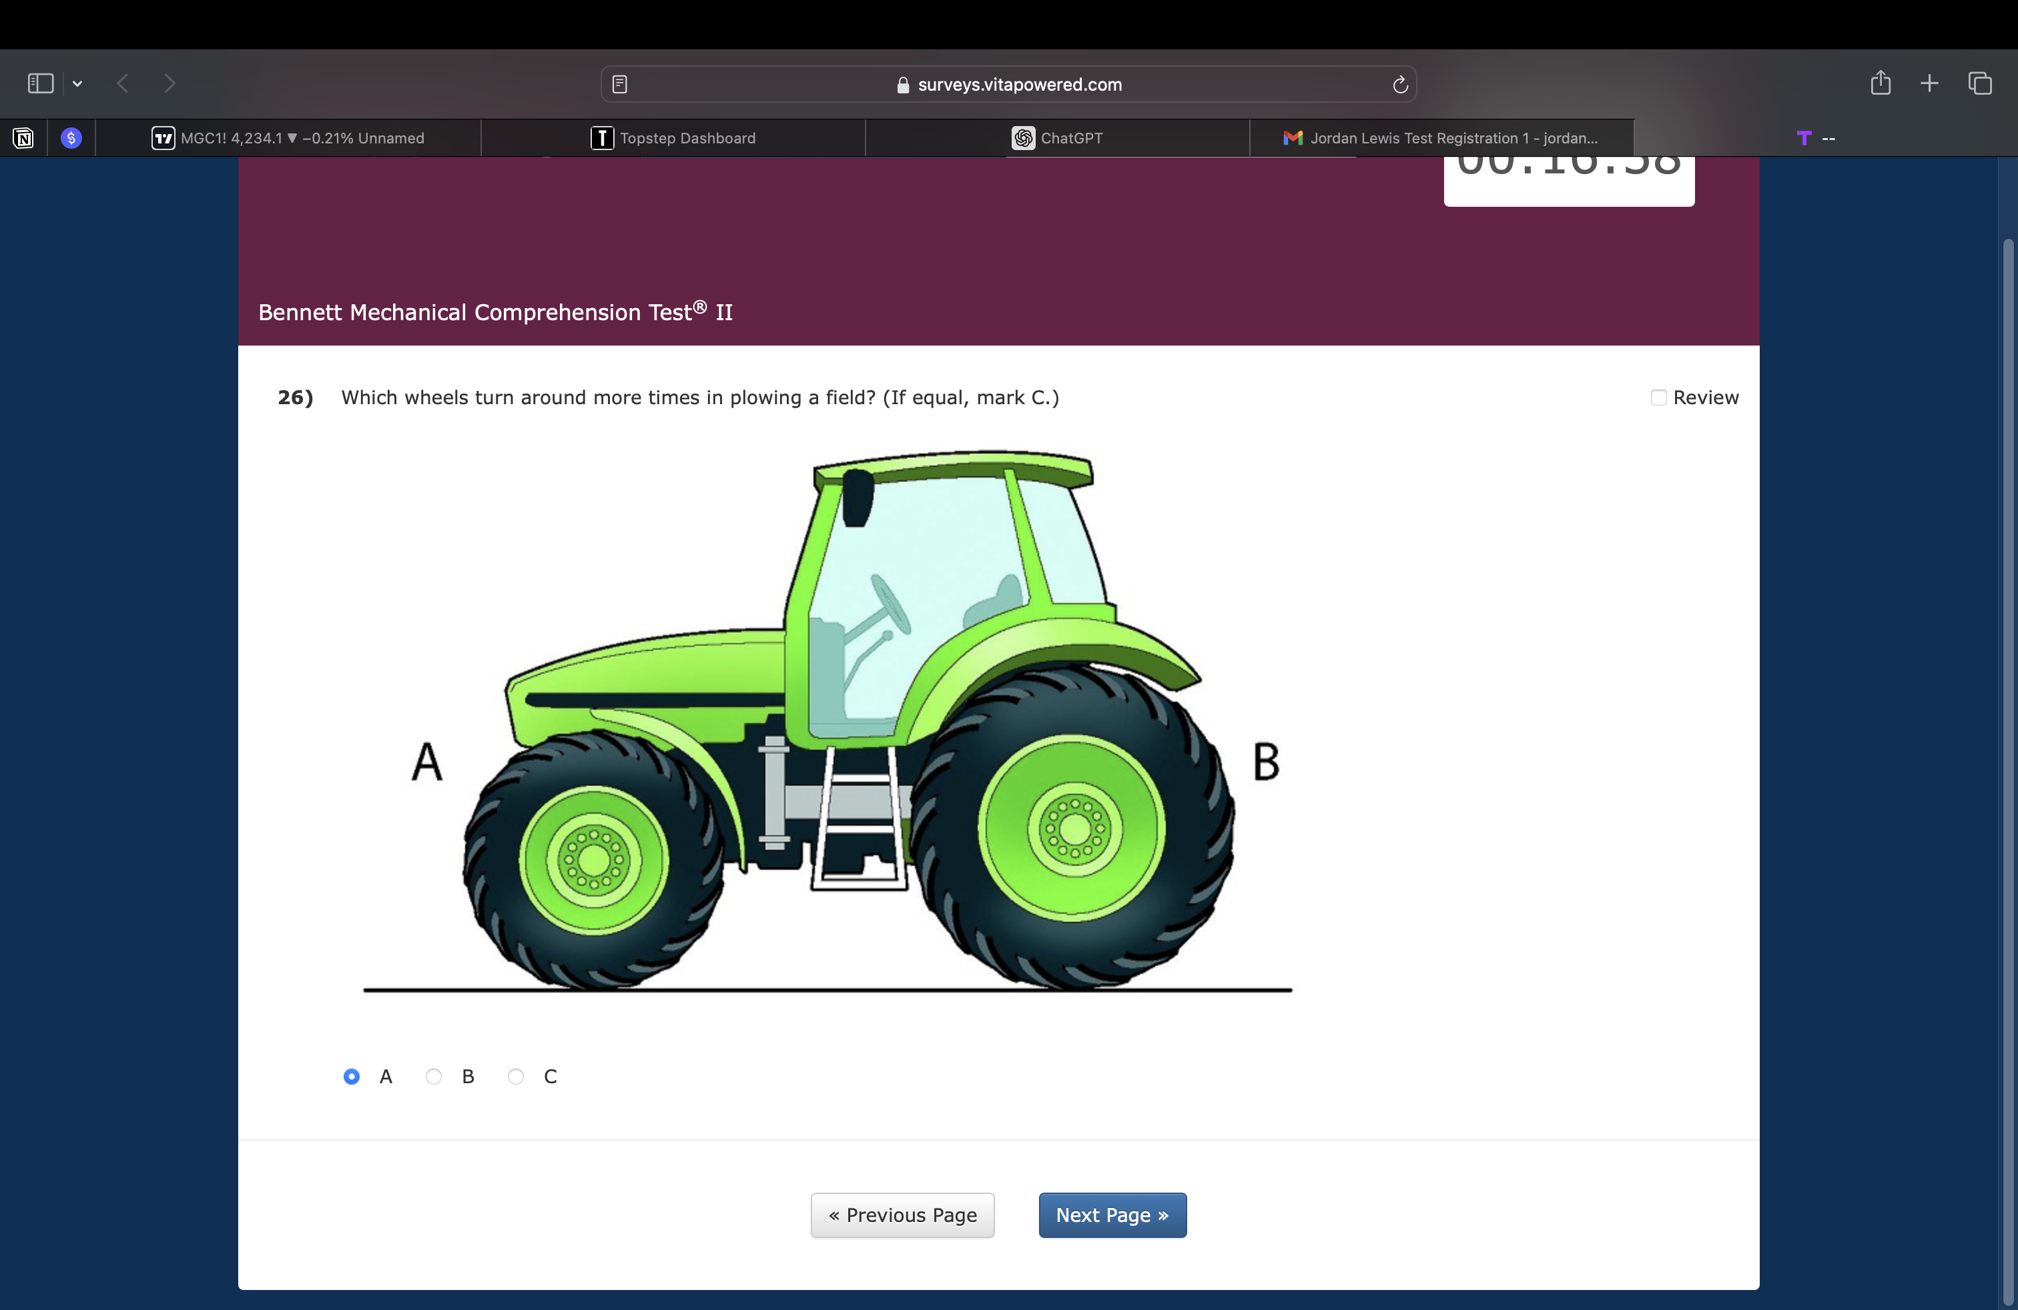Click the Reader view icon in address bar

620,84
